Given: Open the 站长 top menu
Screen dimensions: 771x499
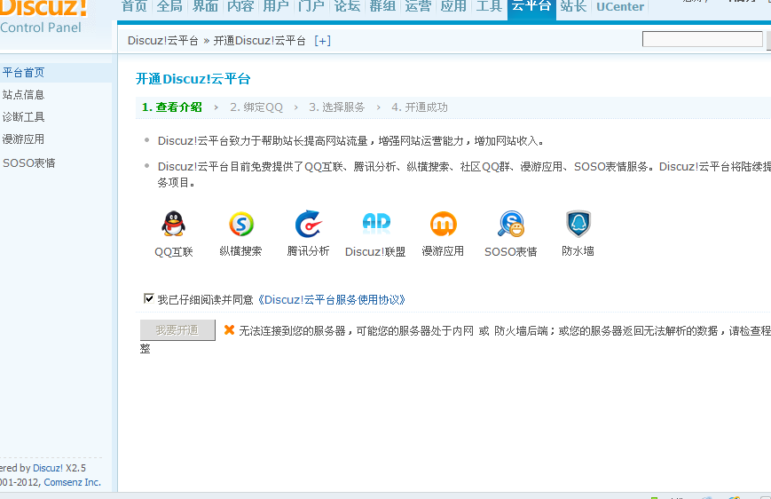Looking at the screenshot, I should [x=573, y=6].
